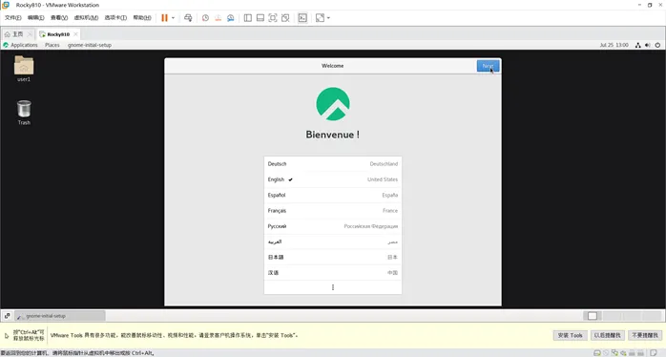Select 日本語 language row

333,257
